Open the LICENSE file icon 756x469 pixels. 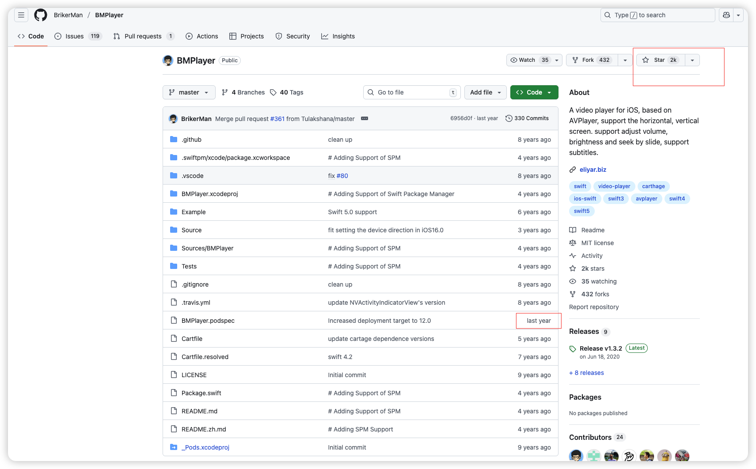click(x=174, y=375)
